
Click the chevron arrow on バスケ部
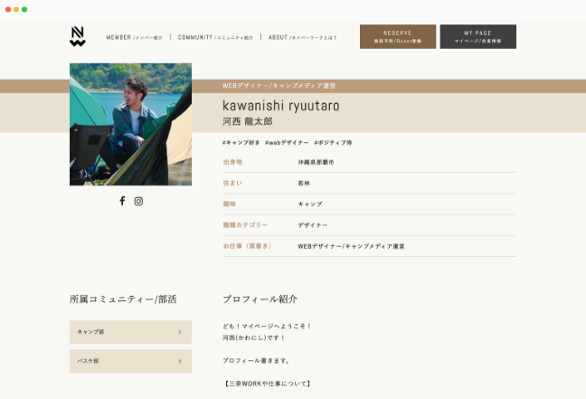pyautogui.click(x=180, y=361)
